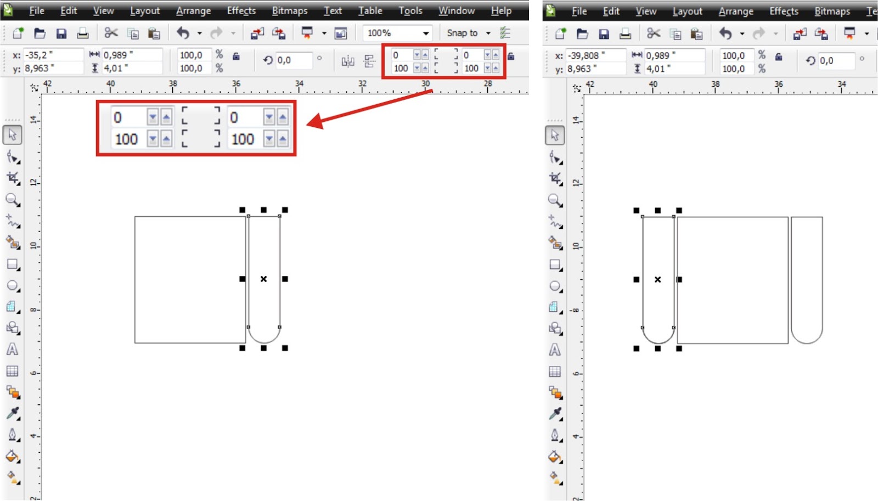
Task: Select the Text tool
Action: pyautogui.click(x=11, y=350)
